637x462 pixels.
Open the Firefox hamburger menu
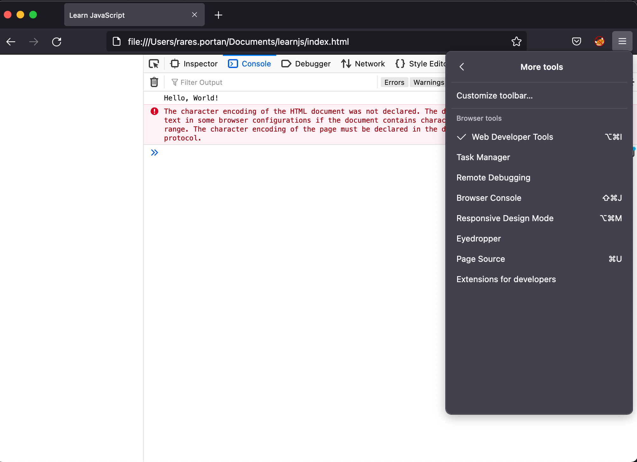pos(622,41)
